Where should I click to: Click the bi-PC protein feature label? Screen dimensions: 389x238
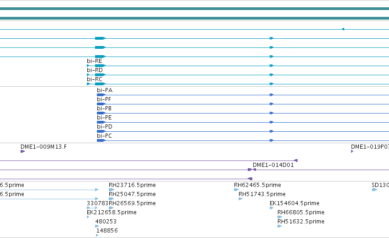click(x=104, y=136)
